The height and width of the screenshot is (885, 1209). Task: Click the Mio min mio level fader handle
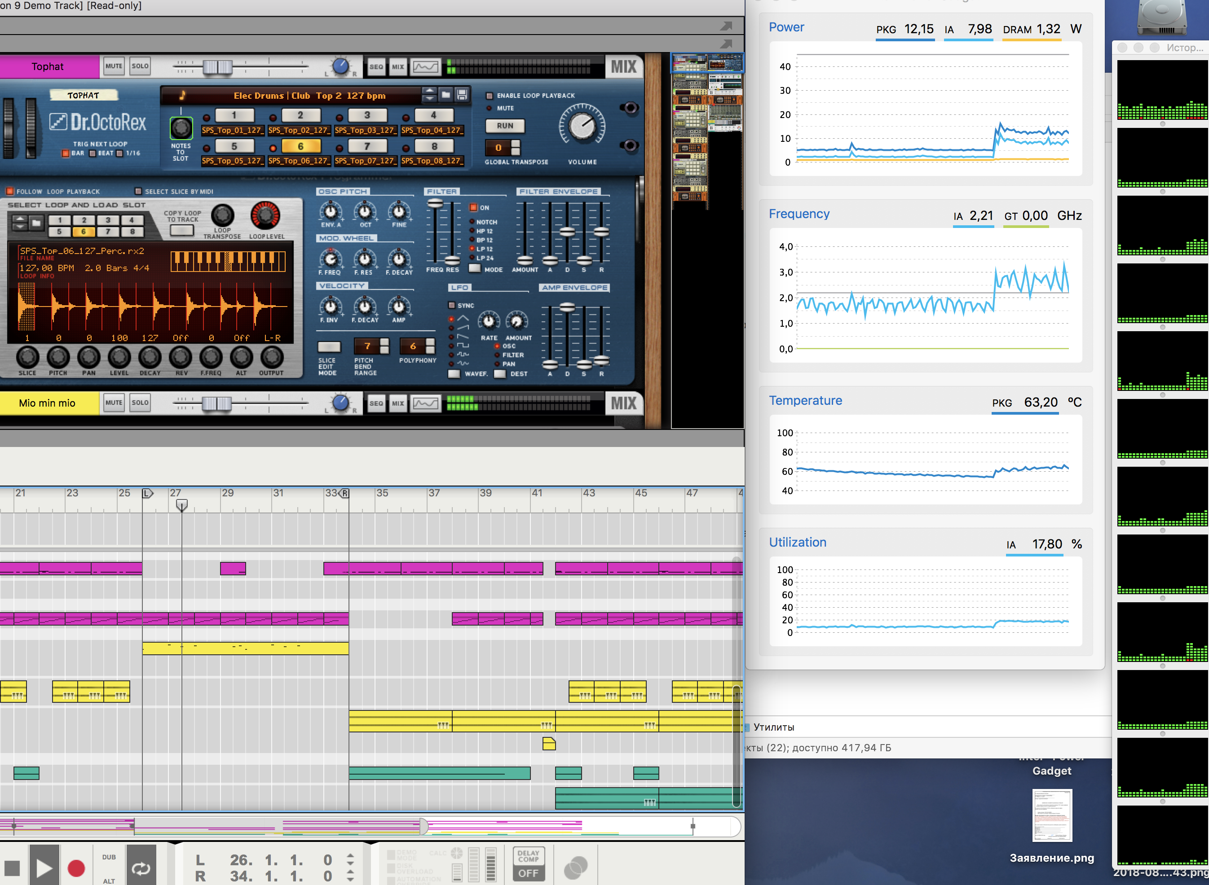pos(216,403)
